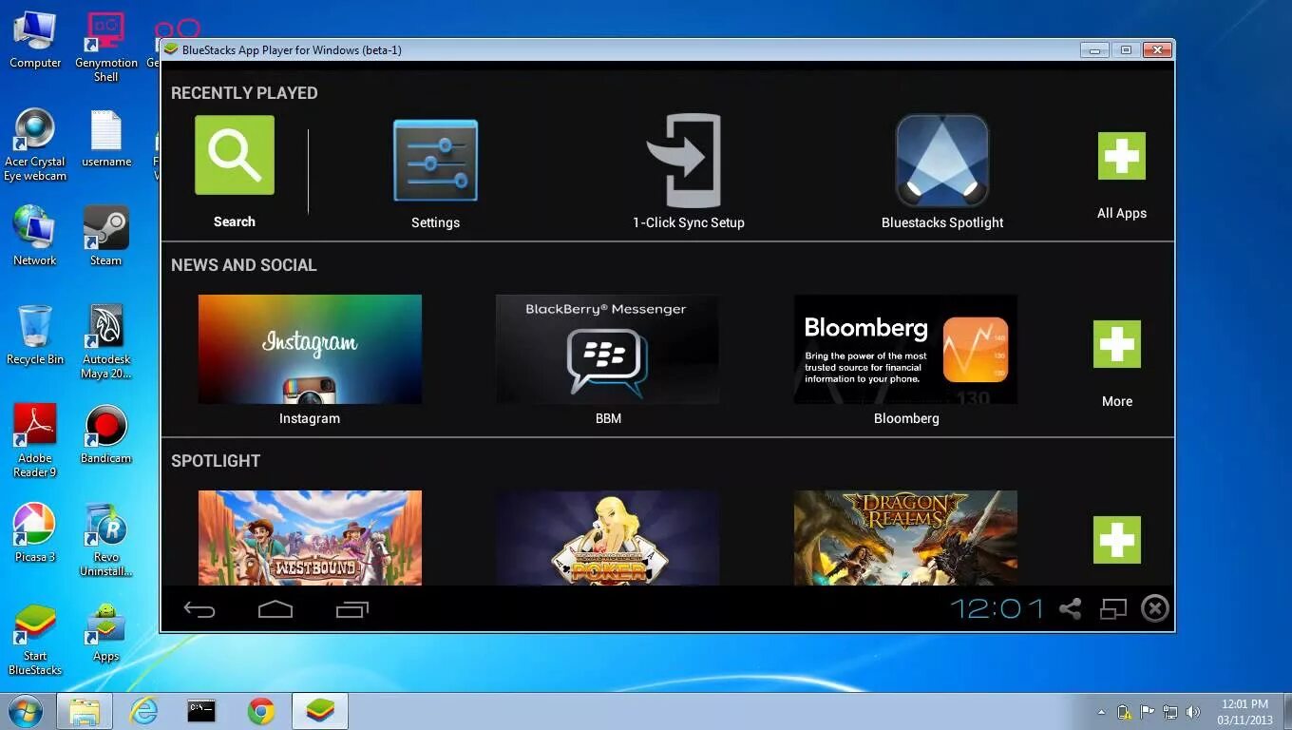Open All Apps green plus icon
Viewport: 1292px width, 730px height.
1122,156
